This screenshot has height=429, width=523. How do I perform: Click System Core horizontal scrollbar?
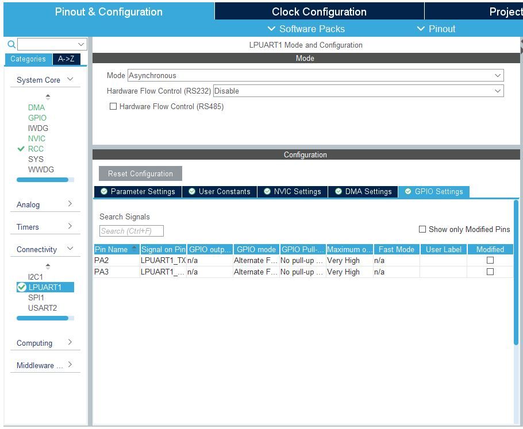43,180
